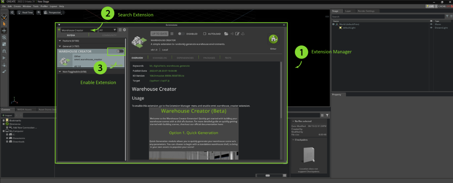The width and height of the screenshot is (453, 183).
Task: Toggle visibility eye for defaultLight
Action: click(431, 28)
